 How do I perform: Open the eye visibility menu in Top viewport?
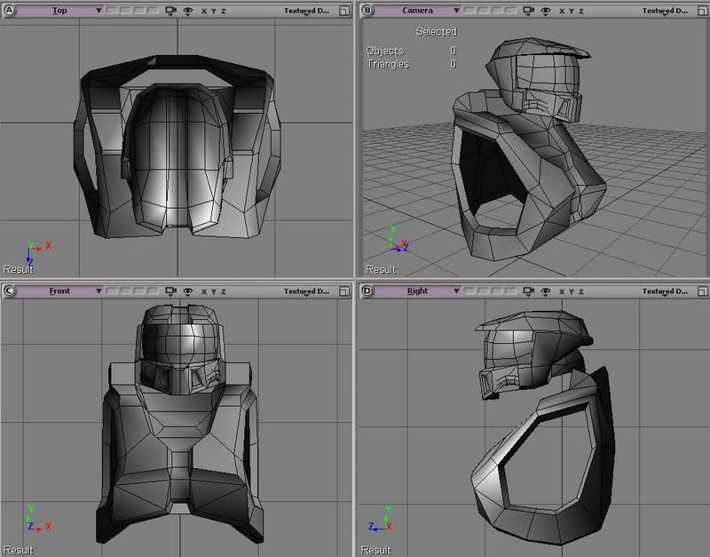click(x=188, y=11)
